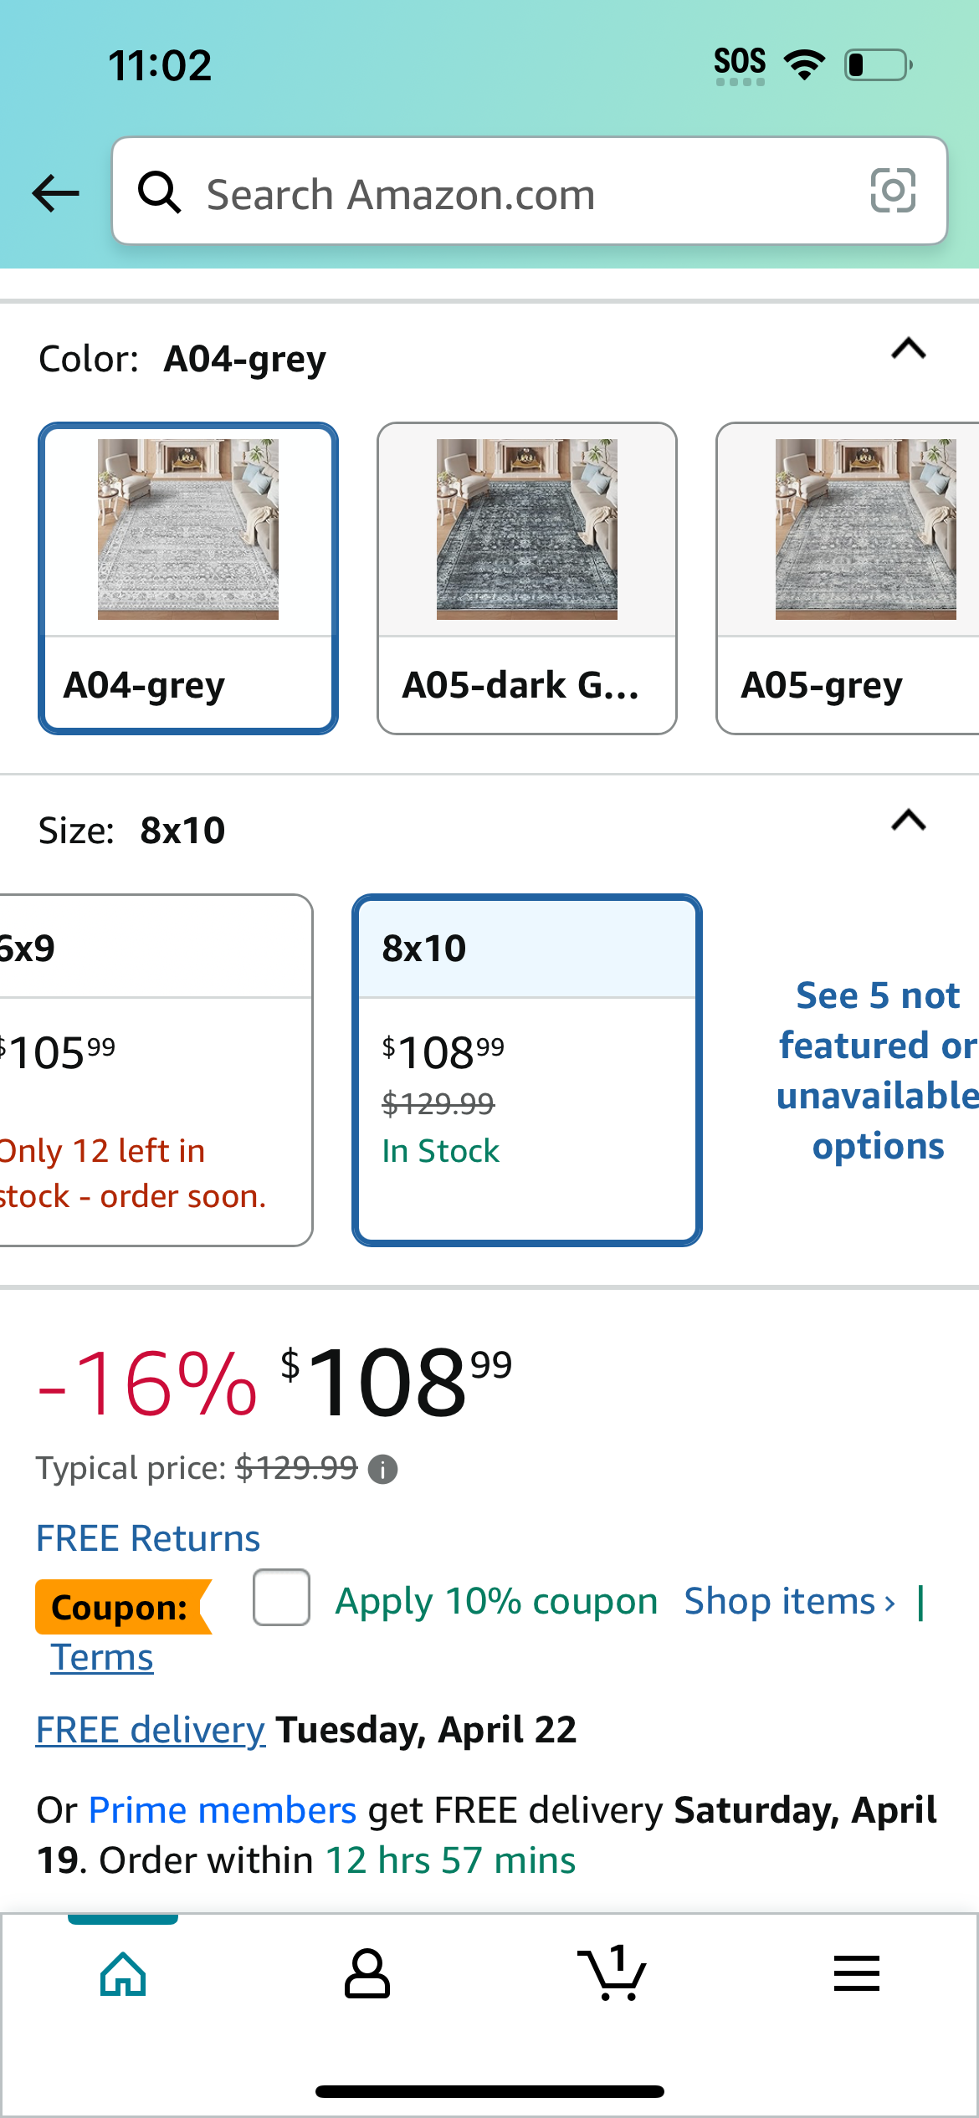Open the FREE Returns link
979x2118 pixels.
(148, 1538)
